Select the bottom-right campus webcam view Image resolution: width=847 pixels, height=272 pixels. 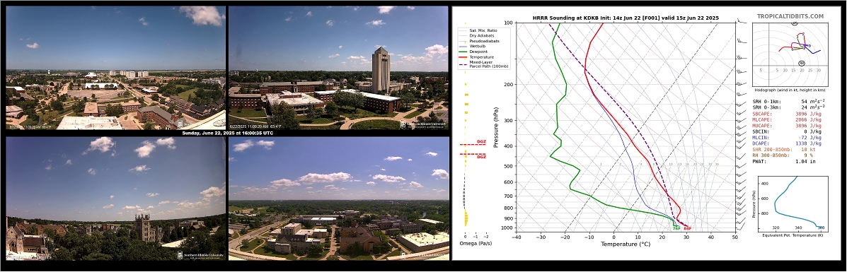click(x=339, y=199)
